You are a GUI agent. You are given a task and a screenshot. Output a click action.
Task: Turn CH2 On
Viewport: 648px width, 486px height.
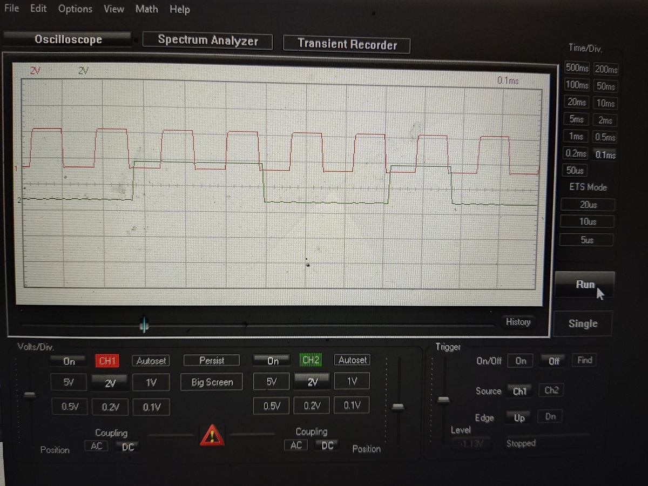(273, 361)
